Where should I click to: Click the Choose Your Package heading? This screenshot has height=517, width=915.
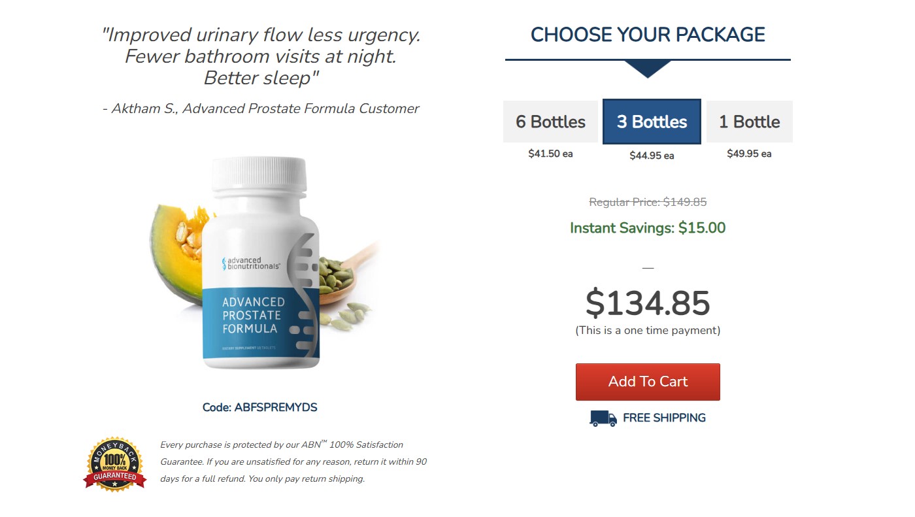pyautogui.click(x=648, y=35)
